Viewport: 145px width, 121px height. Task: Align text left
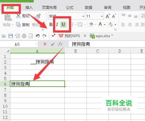pos(123,25)
